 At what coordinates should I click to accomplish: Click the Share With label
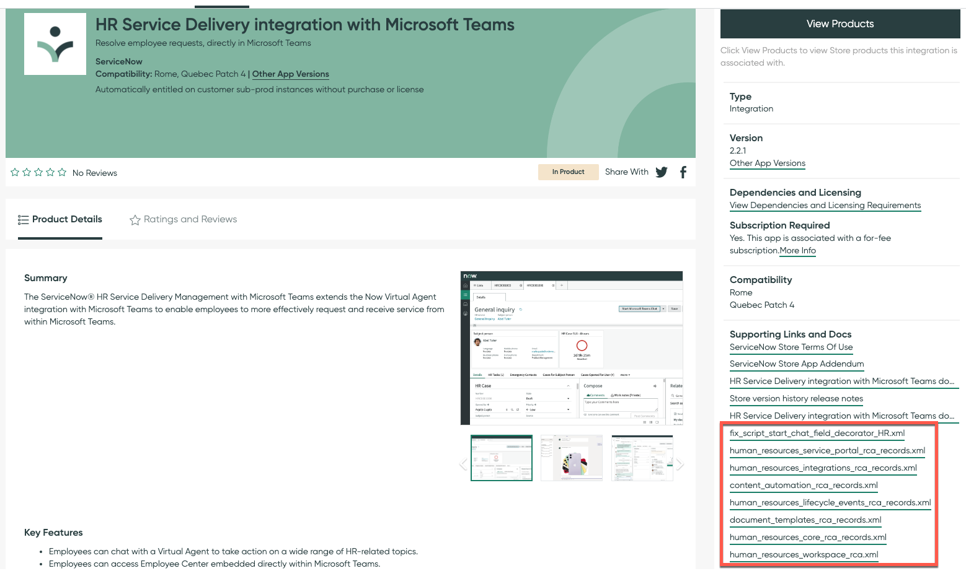(x=627, y=172)
